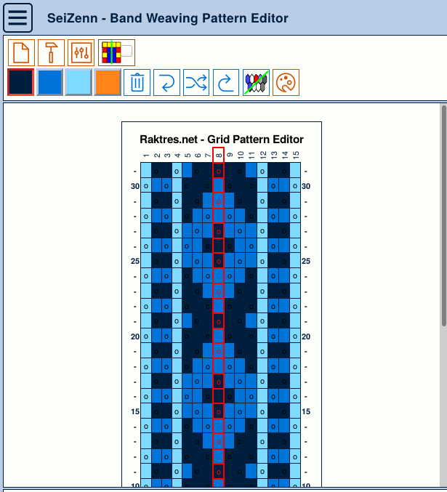Click the left row label 20

coord(135,336)
